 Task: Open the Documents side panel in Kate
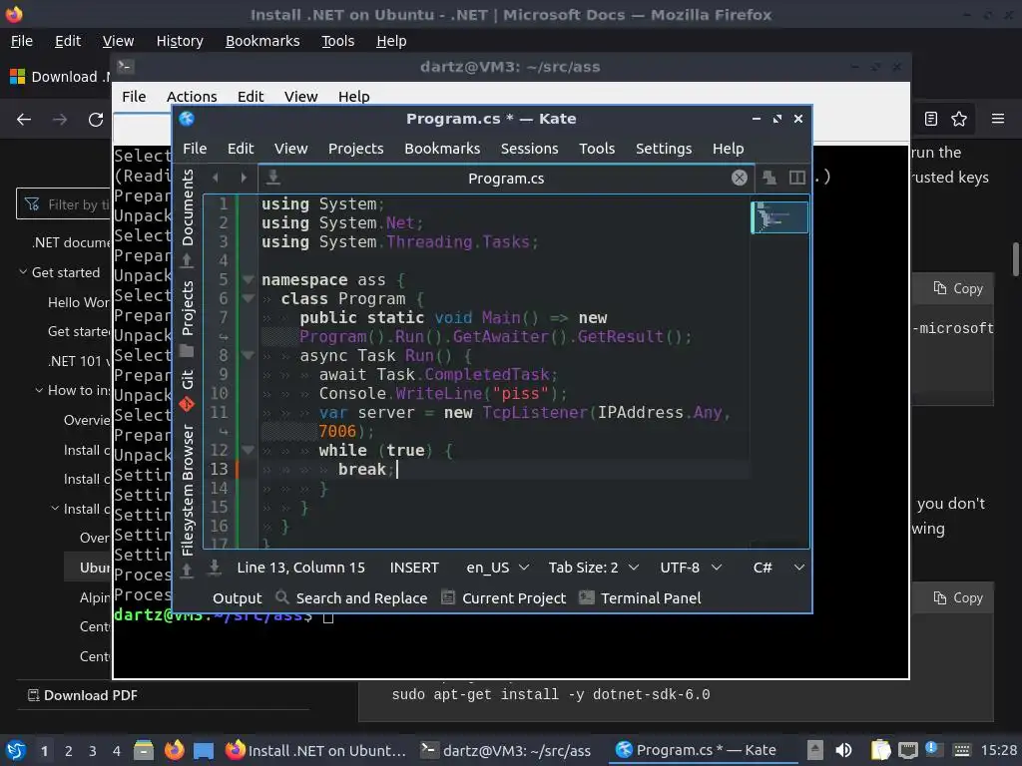coord(188,206)
